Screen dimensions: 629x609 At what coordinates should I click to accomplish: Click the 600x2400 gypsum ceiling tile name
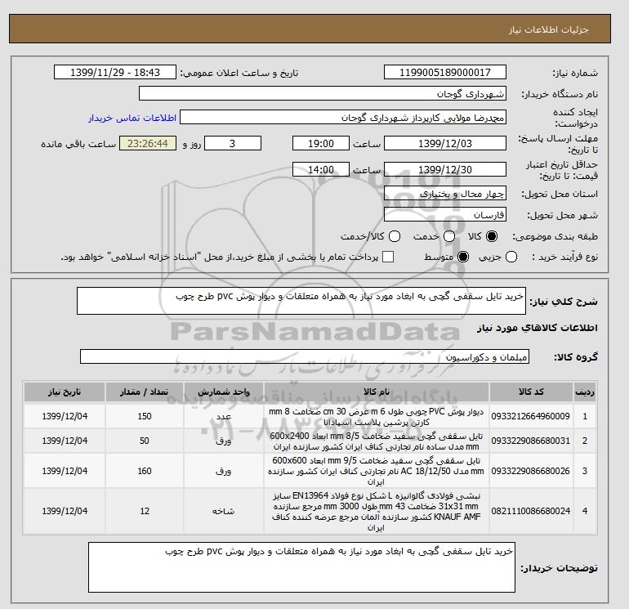click(x=377, y=441)
